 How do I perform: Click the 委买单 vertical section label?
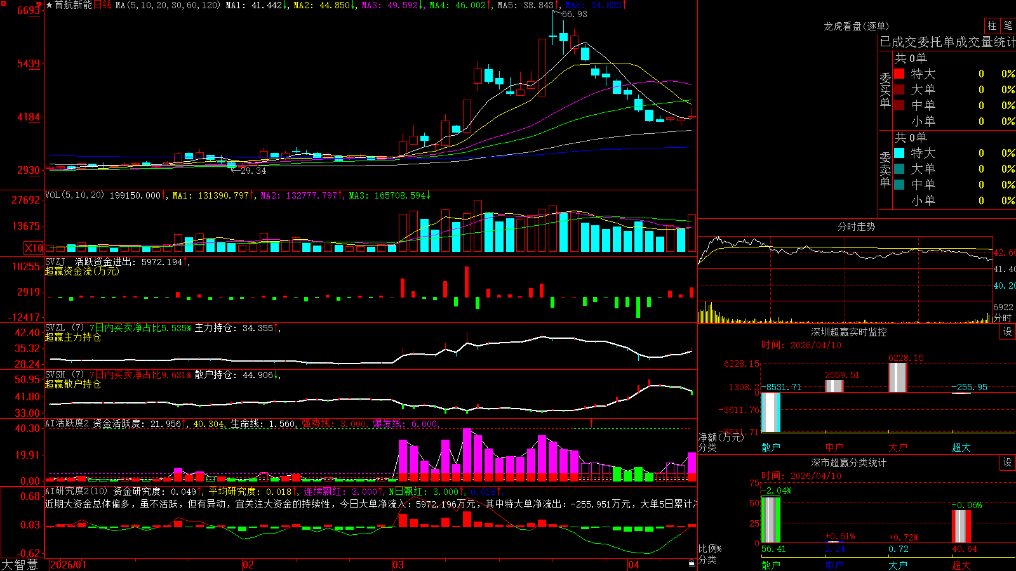[885, 90]
